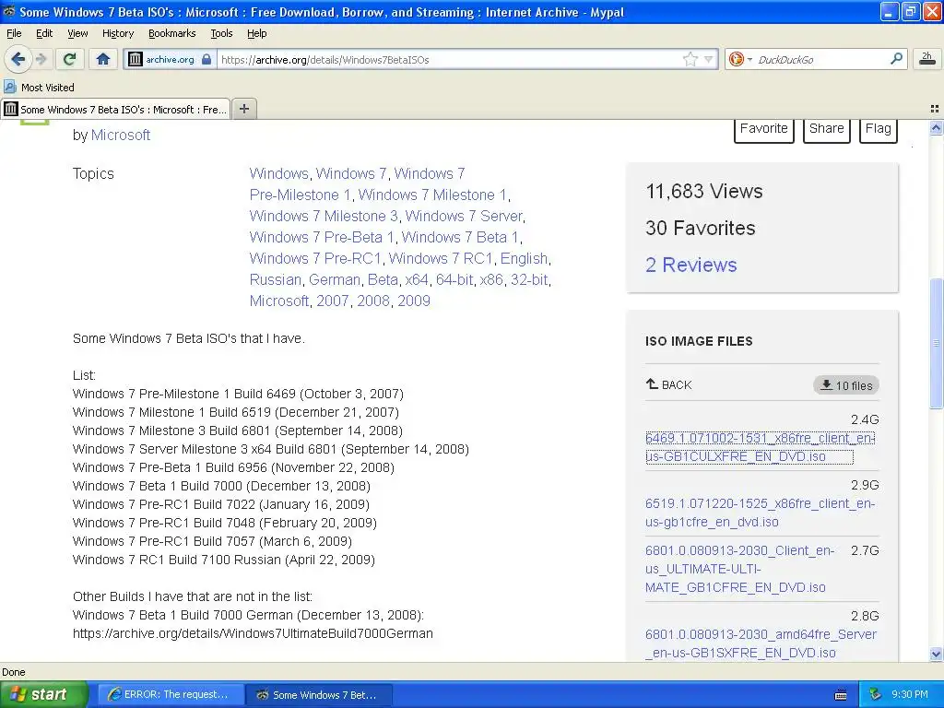The image size is (944, 708).
Task: Click the 10 files download button
Action: (846, 385)
